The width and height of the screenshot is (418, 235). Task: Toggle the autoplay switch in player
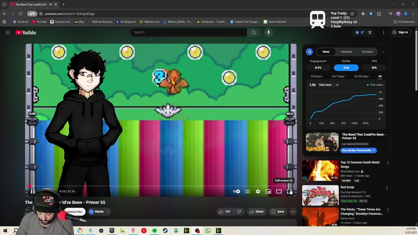coord(237,192)
